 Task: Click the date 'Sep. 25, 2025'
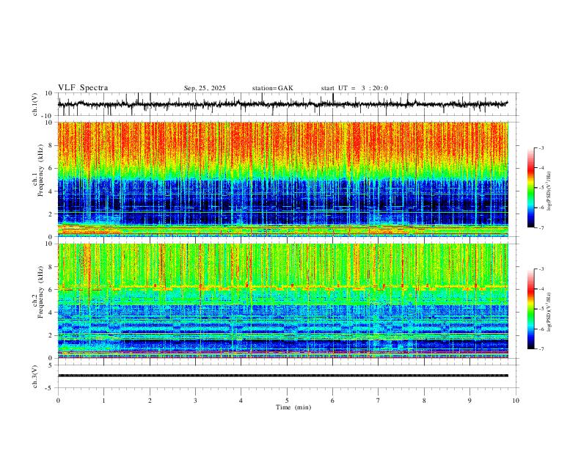205,88
